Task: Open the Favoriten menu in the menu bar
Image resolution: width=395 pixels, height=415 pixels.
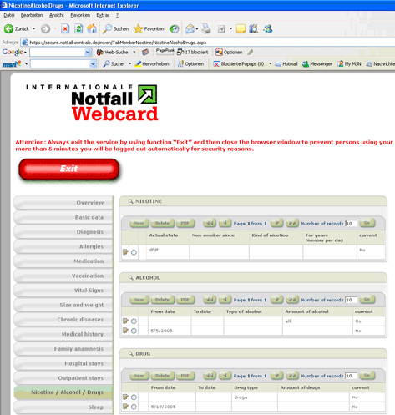Action: (80, 15)
